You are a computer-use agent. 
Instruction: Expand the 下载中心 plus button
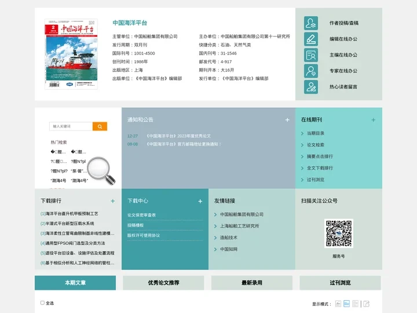pos(200,201)
